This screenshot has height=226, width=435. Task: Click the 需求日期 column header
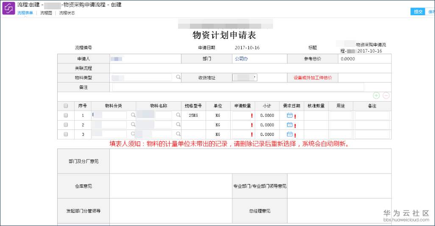click(x=292, y=106)
